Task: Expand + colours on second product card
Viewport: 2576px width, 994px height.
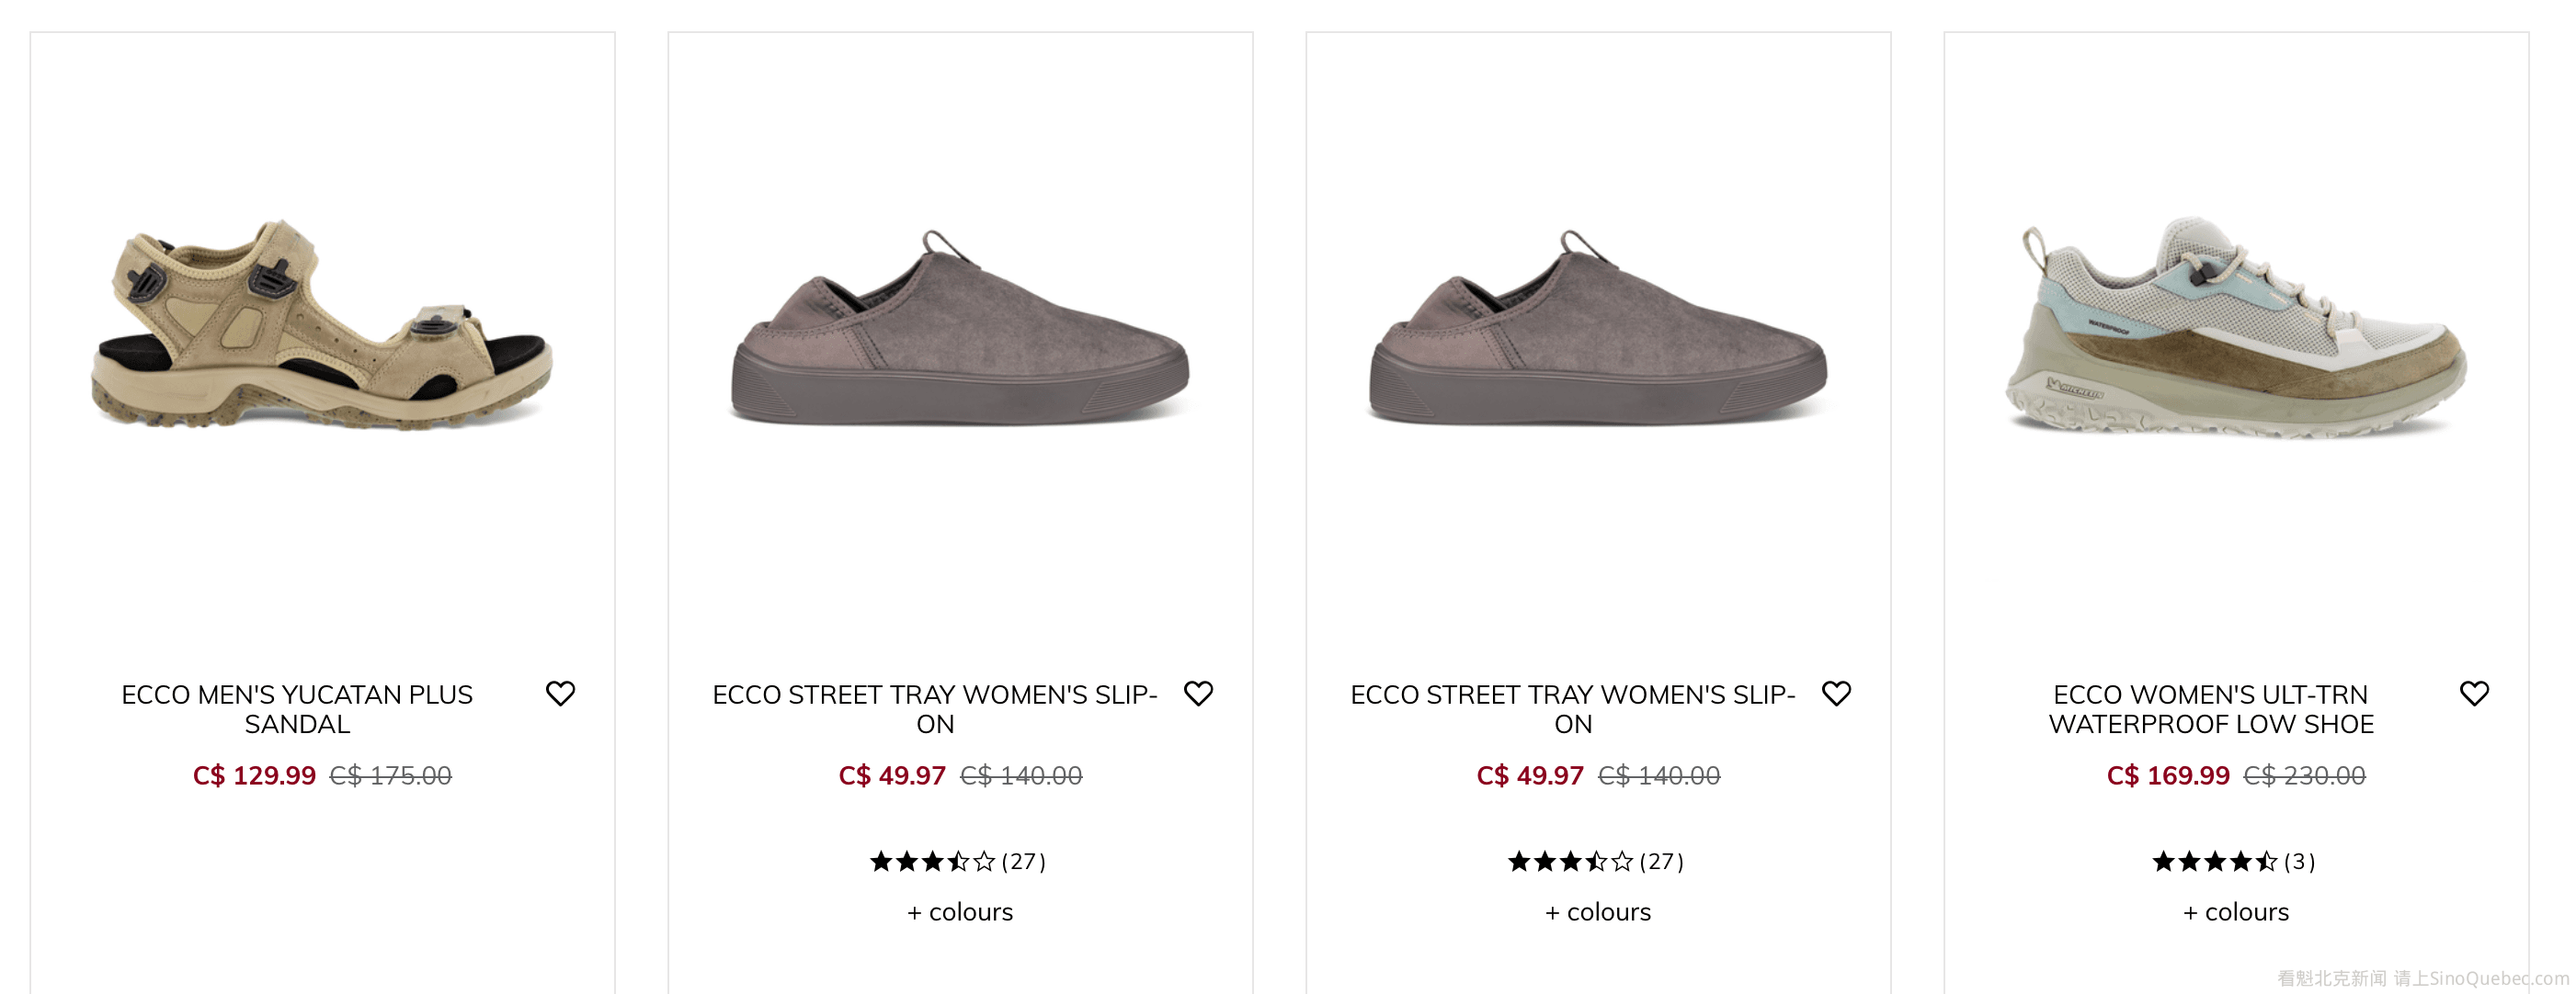Action: pos(960,912)
